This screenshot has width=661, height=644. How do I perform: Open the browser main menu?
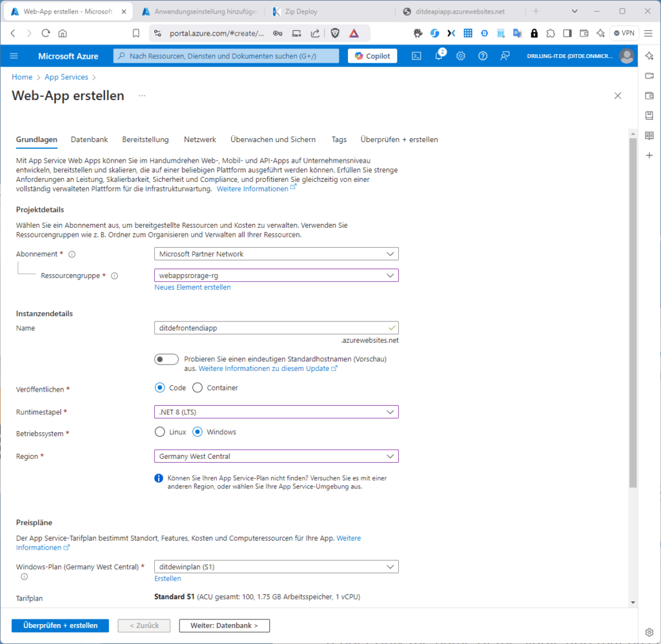point(648,34)
